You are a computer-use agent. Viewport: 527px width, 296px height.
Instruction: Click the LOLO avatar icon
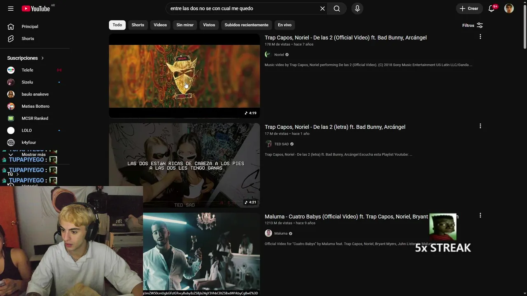[11, 130]
